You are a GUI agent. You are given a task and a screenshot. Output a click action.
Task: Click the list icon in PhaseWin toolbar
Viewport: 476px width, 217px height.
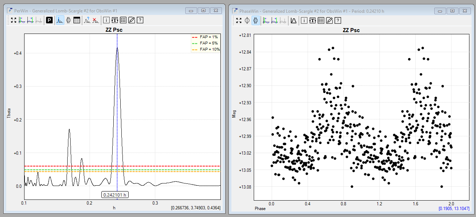[x=321, y=20]
